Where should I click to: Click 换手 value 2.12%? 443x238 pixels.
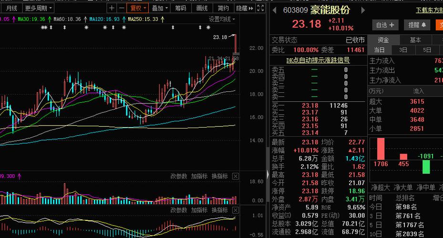(309, 167)
